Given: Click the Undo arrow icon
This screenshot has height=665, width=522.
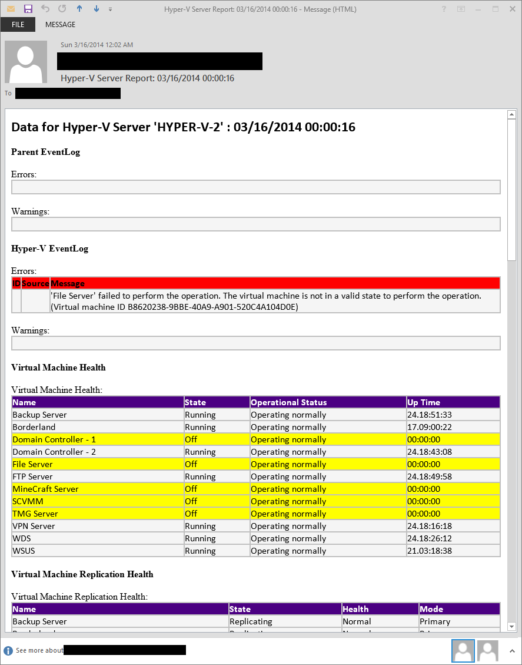Looking at the screenshot, I should click(x=45, y=8).
